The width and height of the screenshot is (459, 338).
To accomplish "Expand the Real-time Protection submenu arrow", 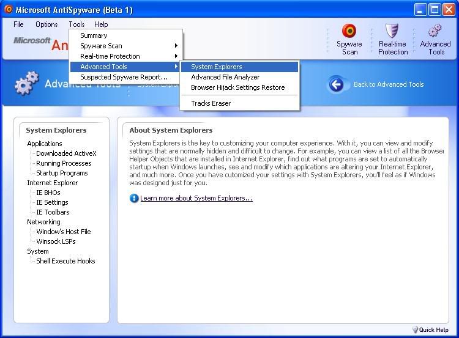I will [176, 56].
